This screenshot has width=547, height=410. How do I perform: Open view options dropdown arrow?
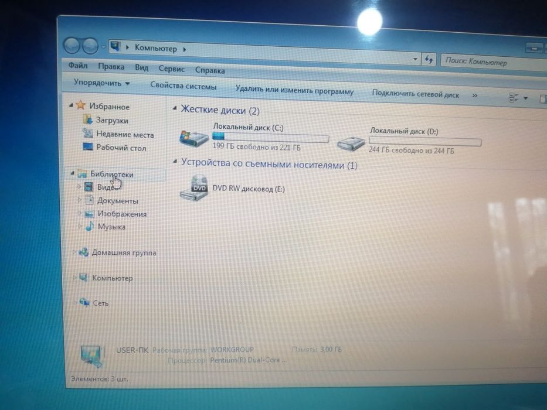(526, 98)
